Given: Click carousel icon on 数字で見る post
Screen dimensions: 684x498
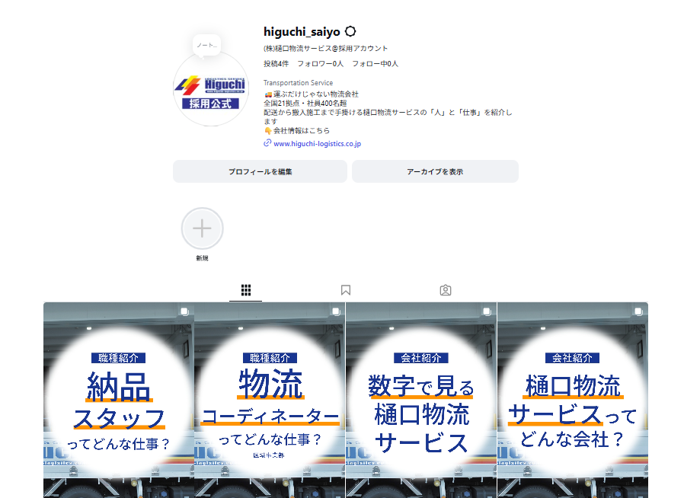Looking at the screenshot, I should click(x=487, y=311).
